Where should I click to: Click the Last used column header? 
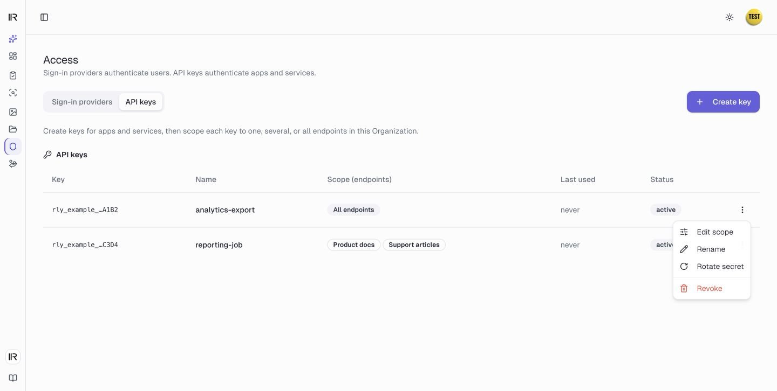tap(578, 180)
